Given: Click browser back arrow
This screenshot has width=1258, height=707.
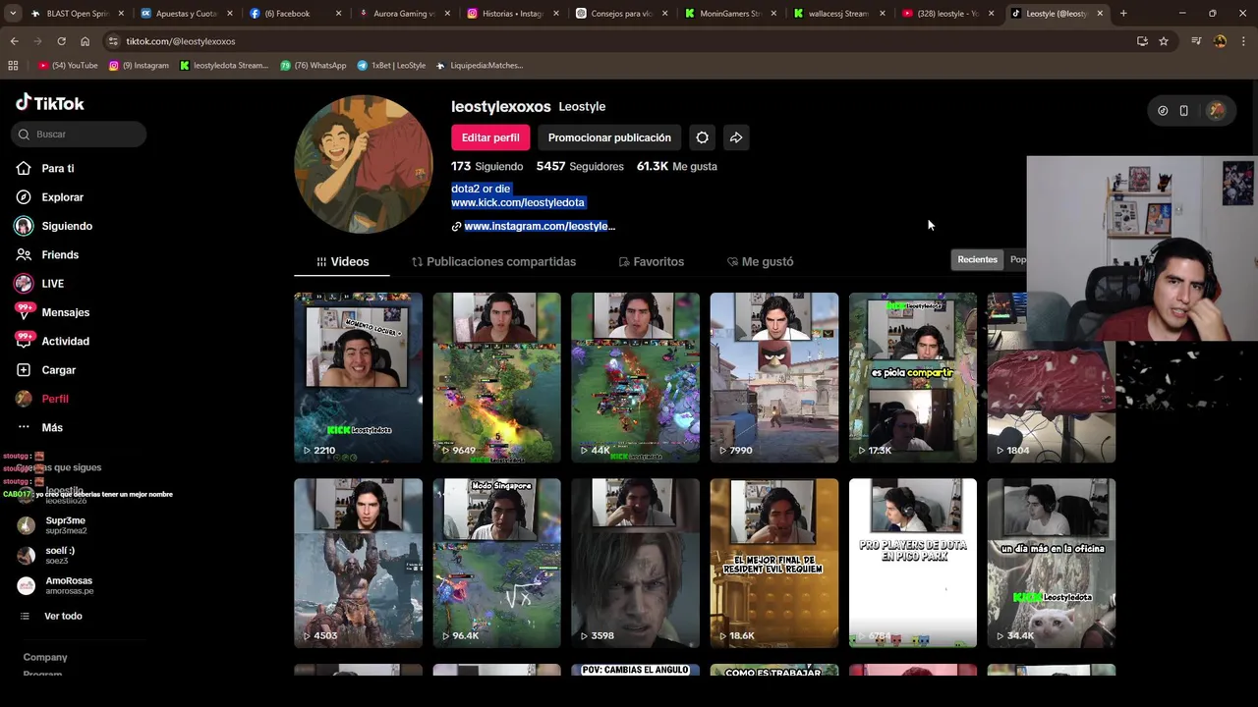Looking at the screenshot, I should (14, 41).
